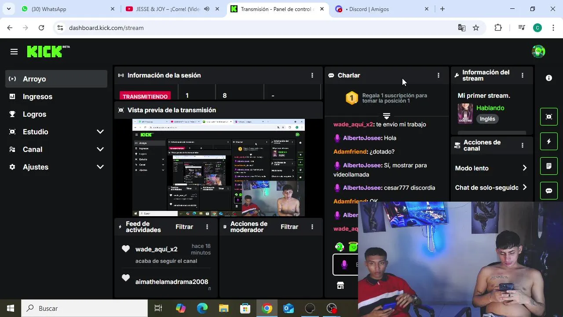Open Acciones de canal three-dot menu
Screen dimensions: 563x317
tap(522, 145)
